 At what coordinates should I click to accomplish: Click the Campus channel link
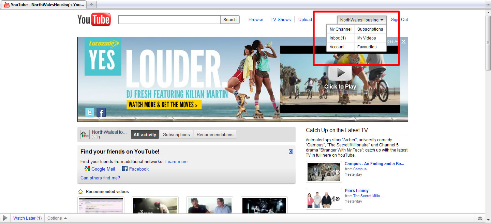click(360, 169)
